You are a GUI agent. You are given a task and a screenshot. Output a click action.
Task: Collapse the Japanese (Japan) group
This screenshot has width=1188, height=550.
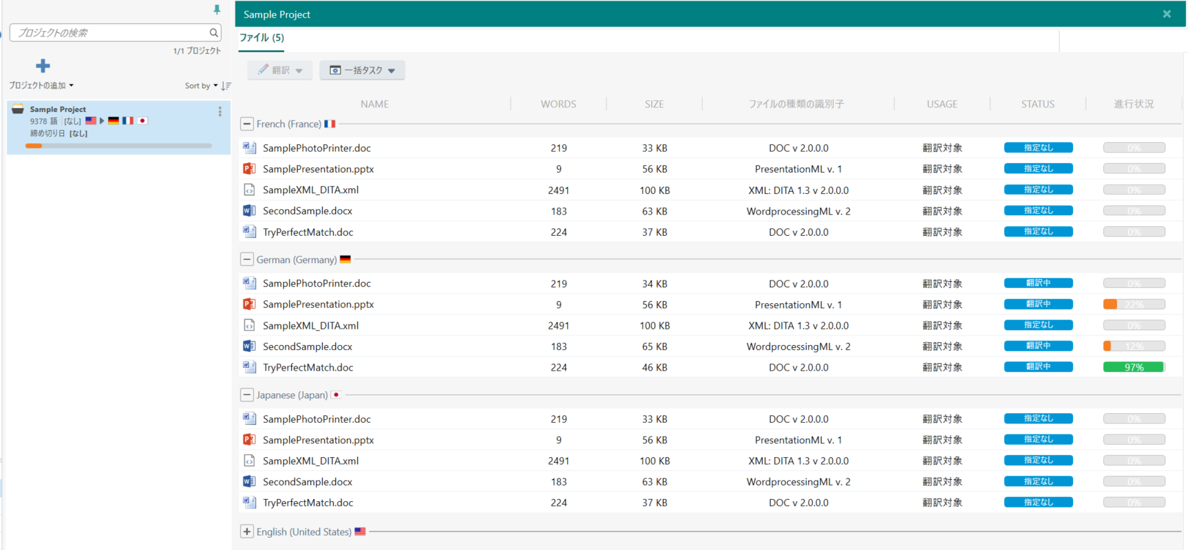click(x=247, y=395)
